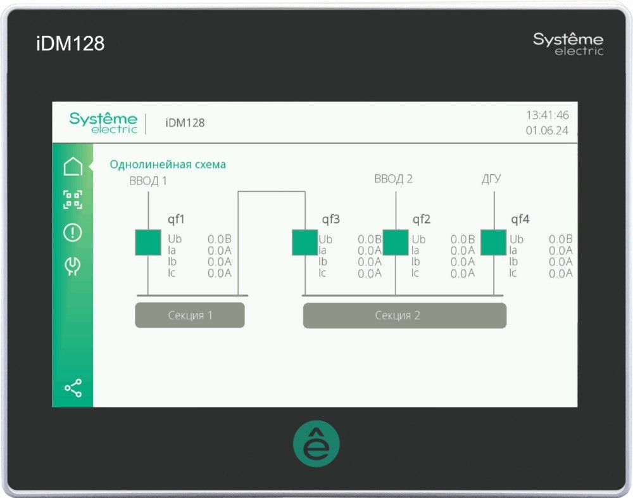Open the home screen icon in sidebar
The height and width of the screenshot is (498, 633).
coord(73,167)
